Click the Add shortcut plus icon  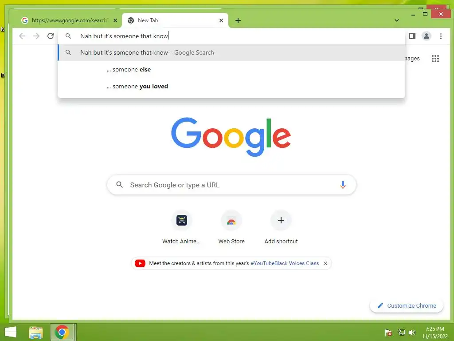coord(281,220)
